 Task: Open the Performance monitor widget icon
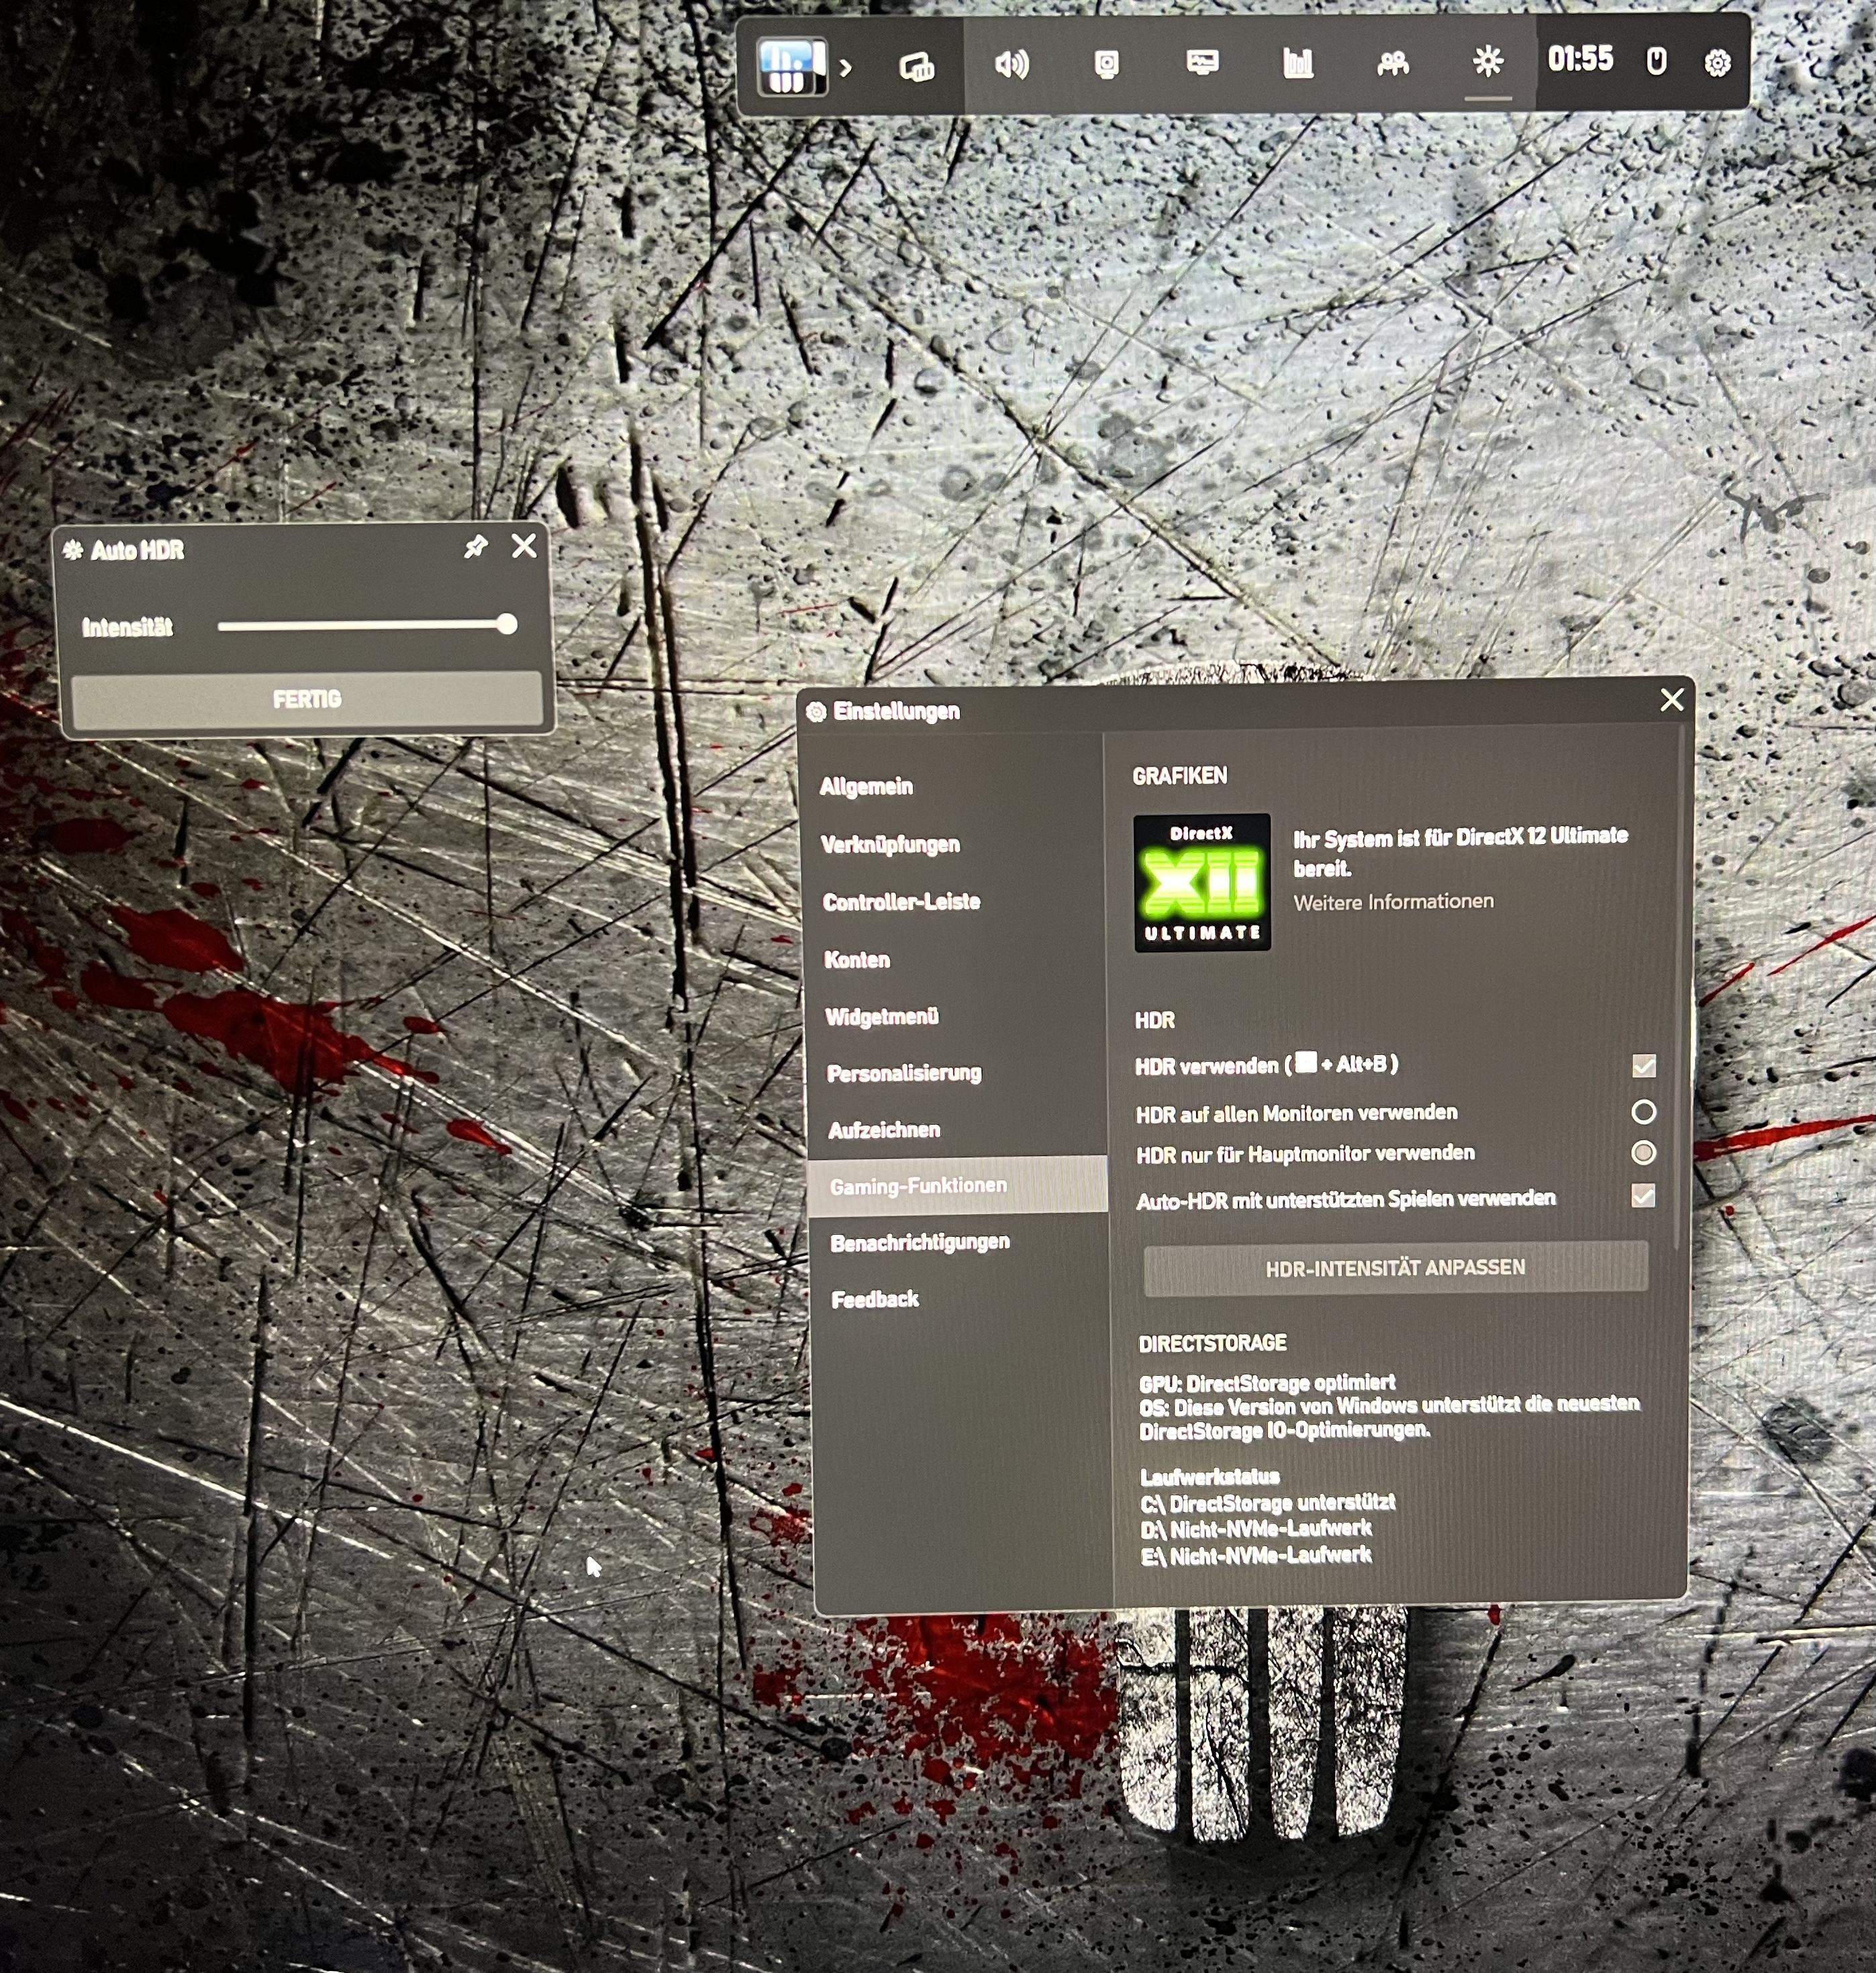click(1202, 65)
